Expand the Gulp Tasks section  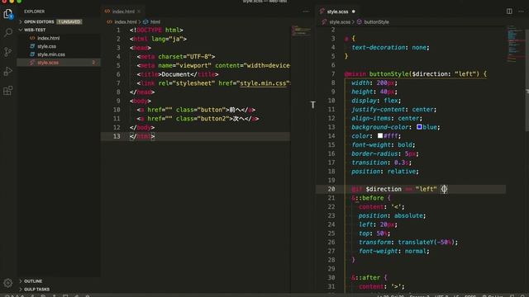36,290
